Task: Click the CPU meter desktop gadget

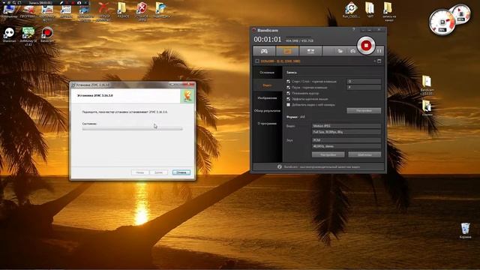Action: (442, 22)
